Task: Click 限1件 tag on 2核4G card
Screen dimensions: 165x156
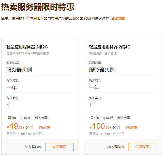Action: 95,118
